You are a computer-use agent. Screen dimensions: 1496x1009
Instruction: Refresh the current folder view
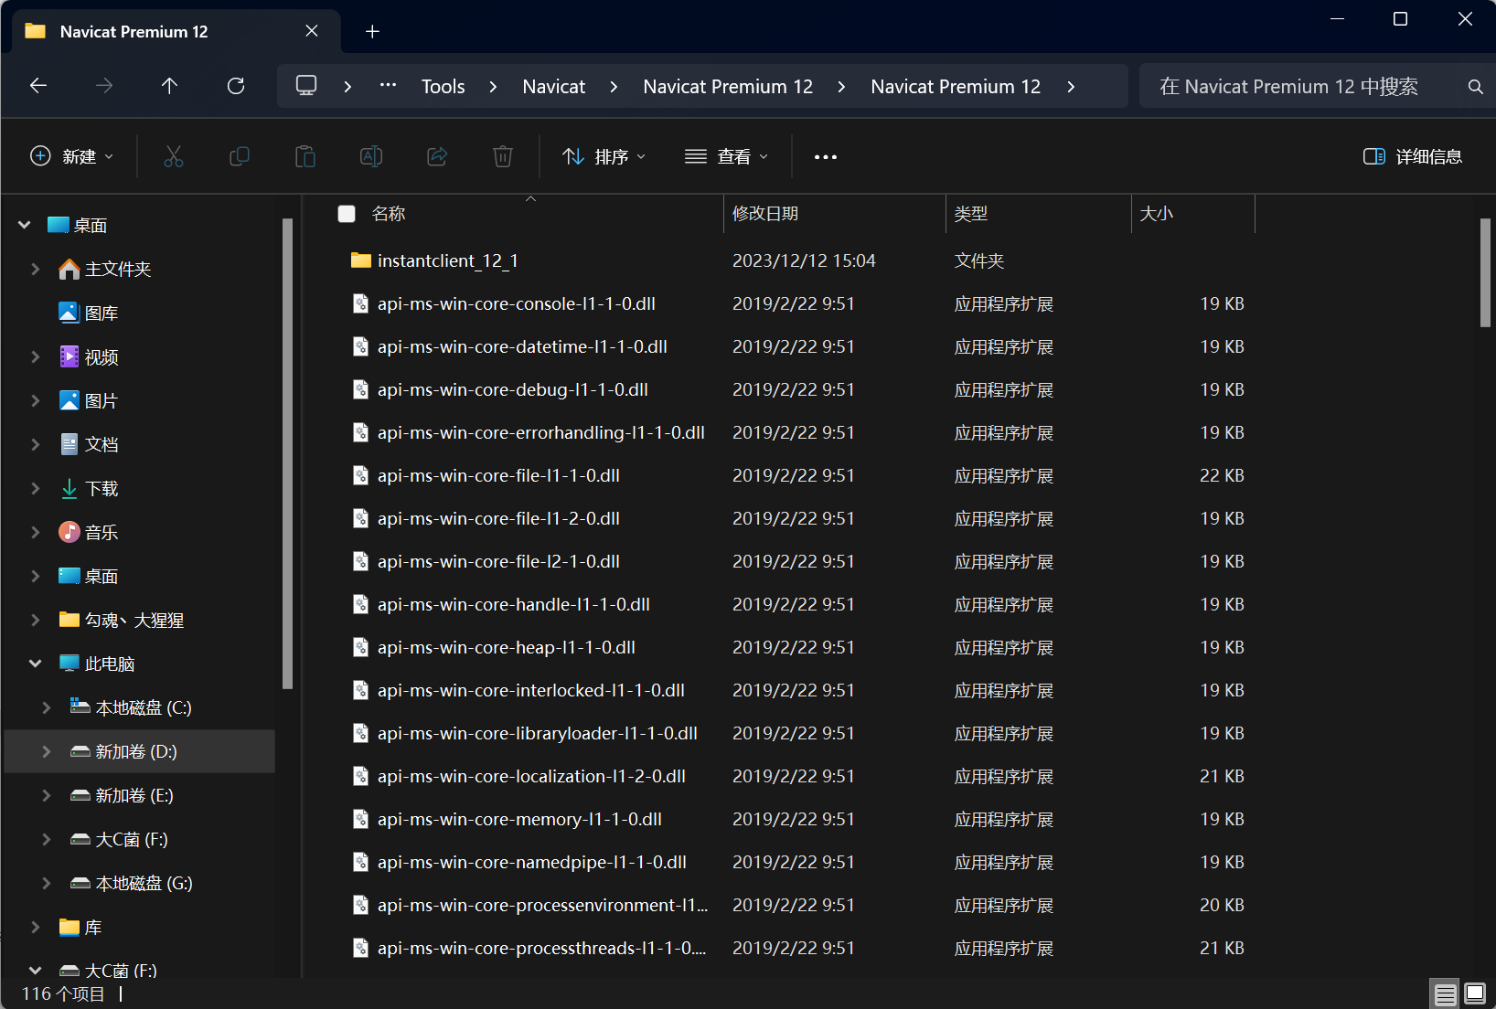point(236,86)
